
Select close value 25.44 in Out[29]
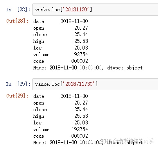[x=81, y=109]
